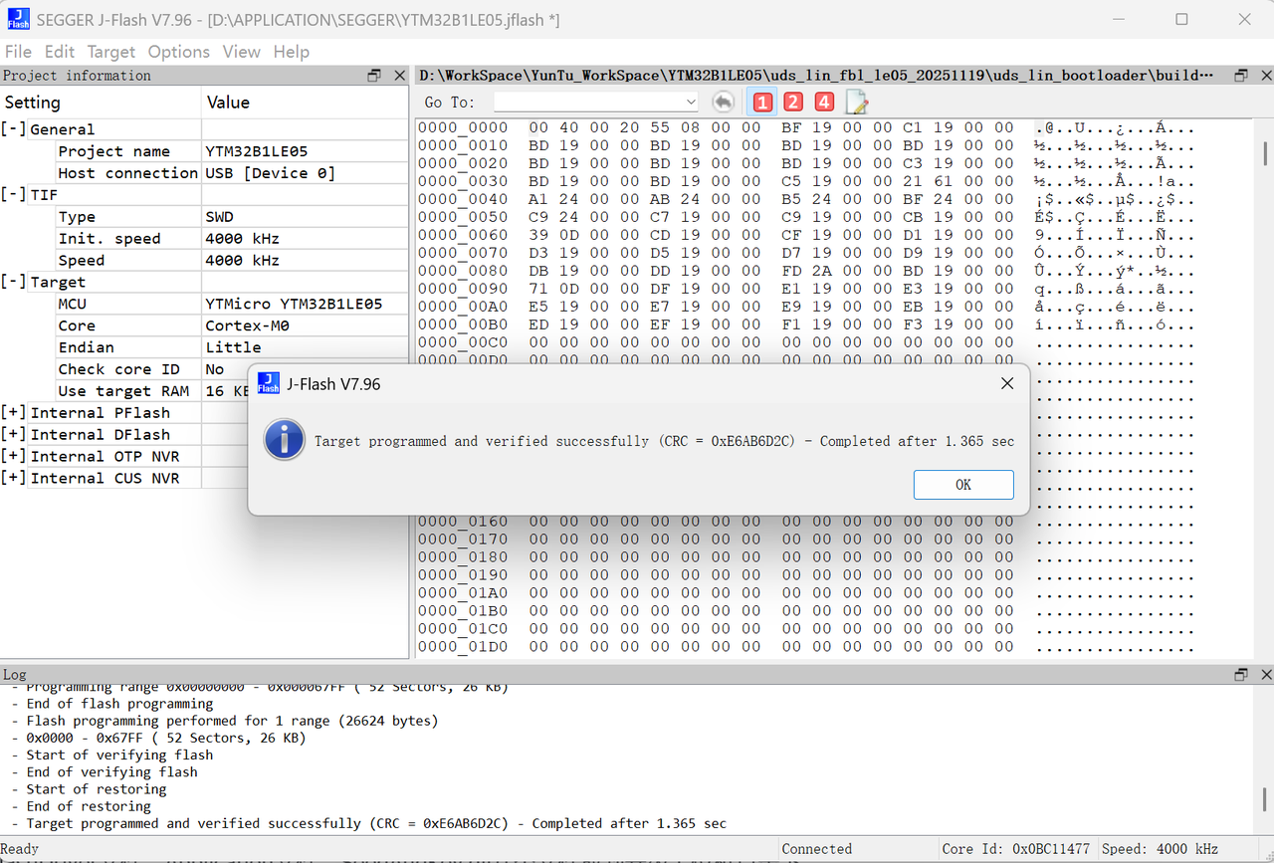Switch to 2-byte data width view
Screen dimensions: 1274x863
793,102
